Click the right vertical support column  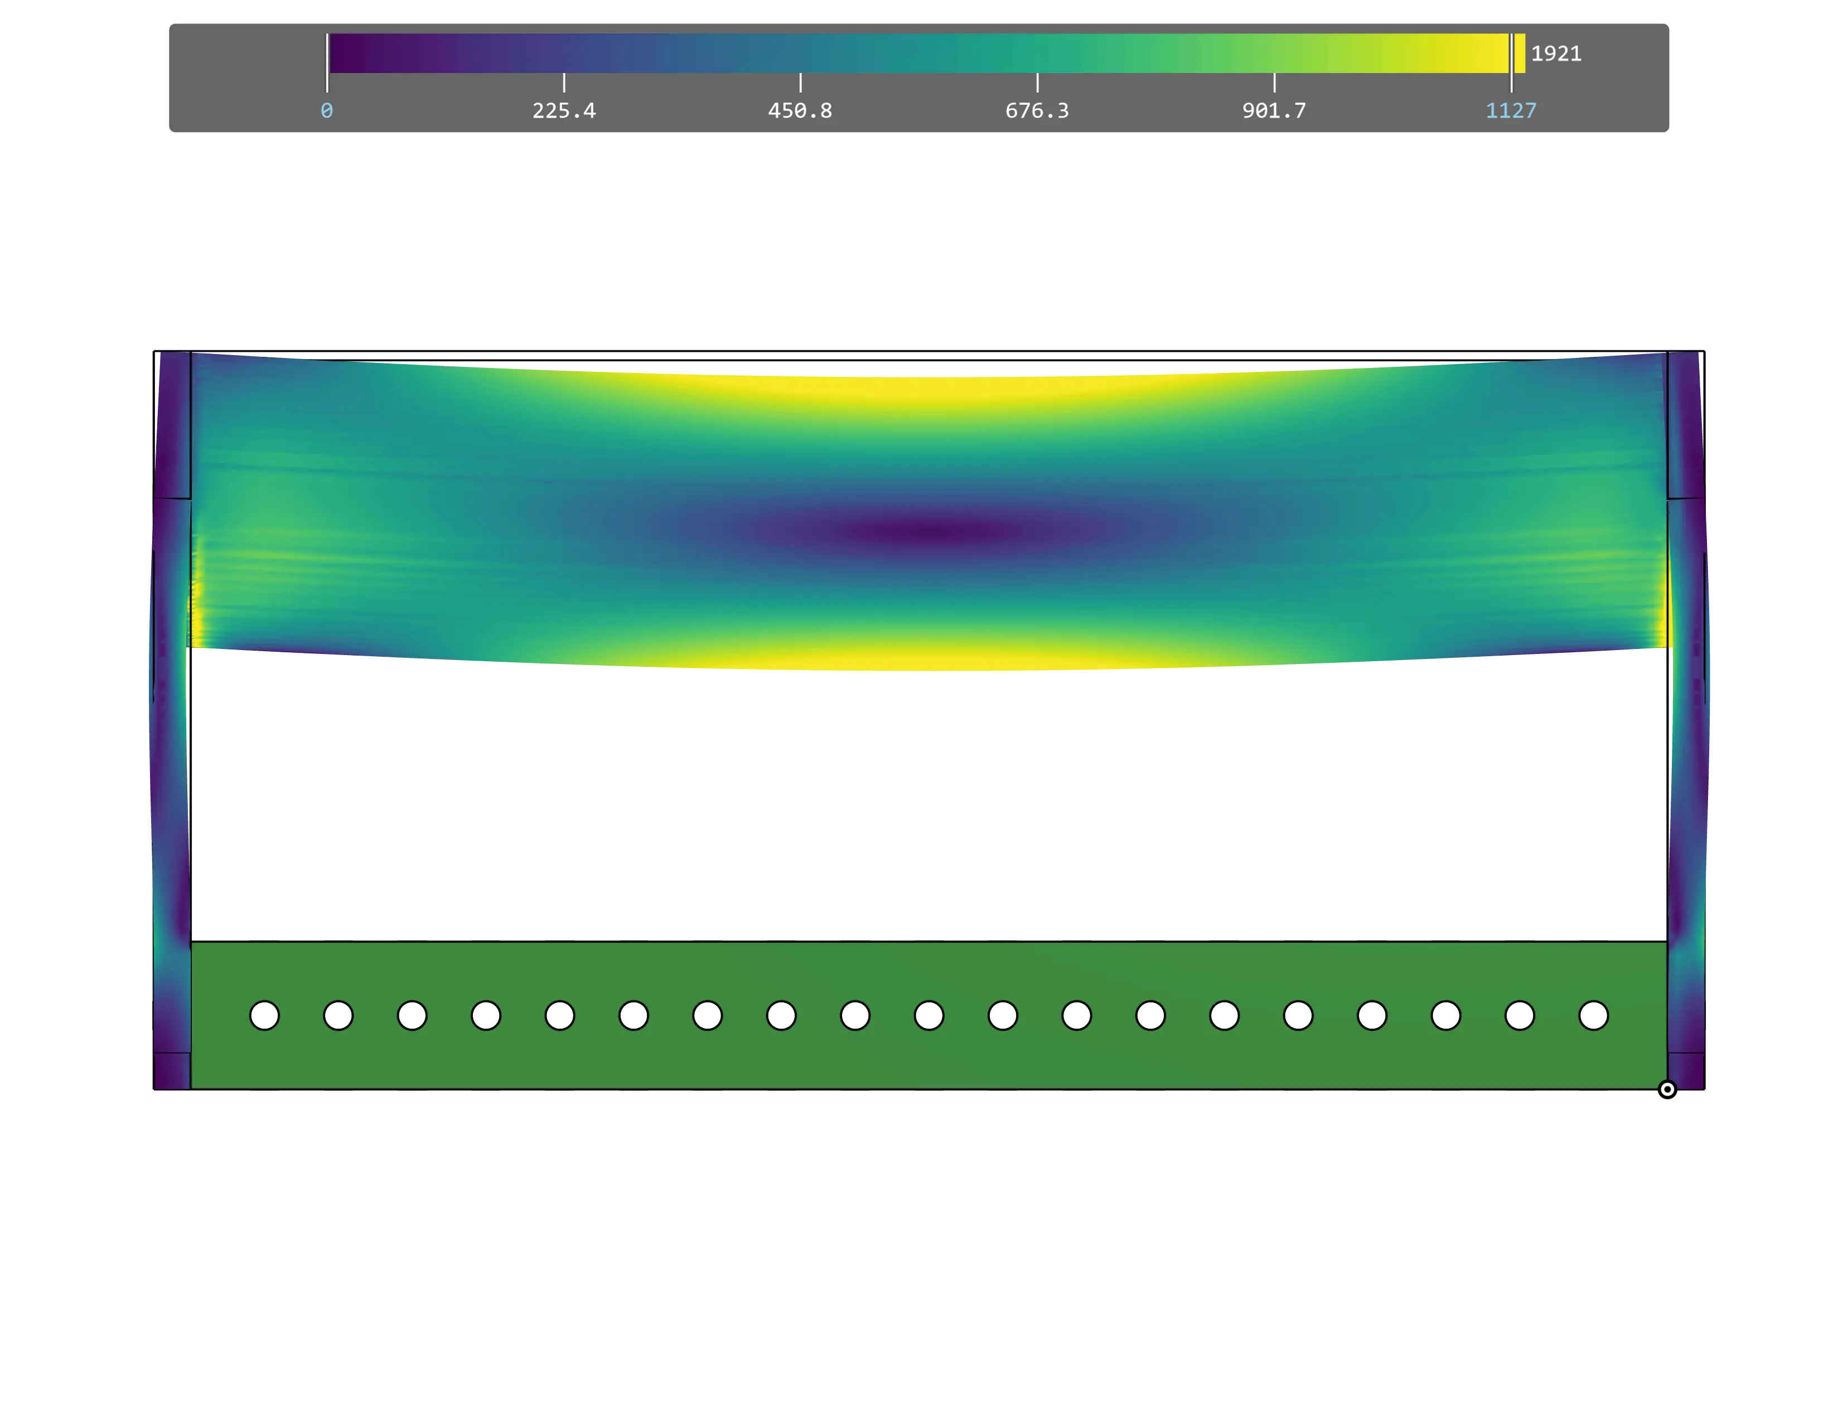[x=1688, y=757]
